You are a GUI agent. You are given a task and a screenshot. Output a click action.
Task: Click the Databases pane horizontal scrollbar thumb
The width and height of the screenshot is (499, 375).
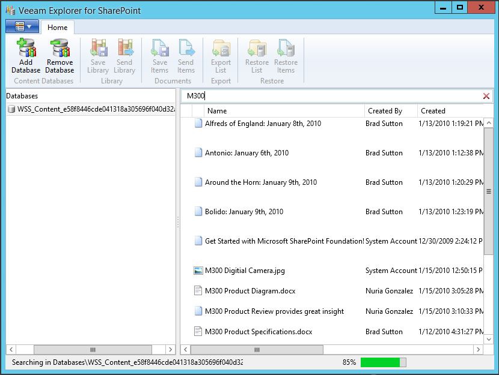coord(93,350)
